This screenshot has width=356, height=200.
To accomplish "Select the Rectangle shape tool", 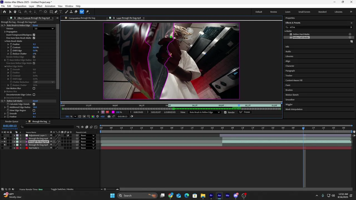I will 51,12.
